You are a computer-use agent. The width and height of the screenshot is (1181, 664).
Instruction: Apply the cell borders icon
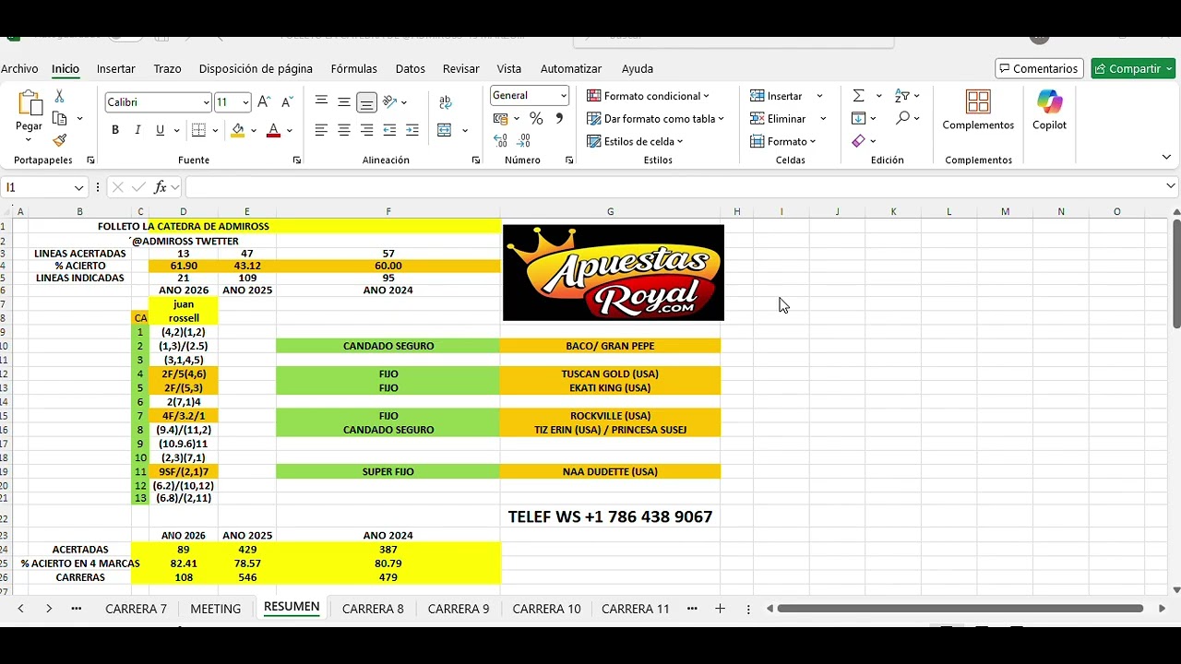[x=198, y=130]
